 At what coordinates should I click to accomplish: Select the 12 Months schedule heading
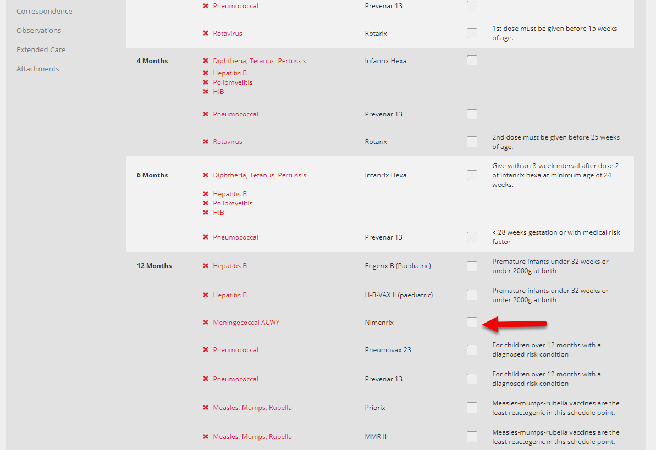[x=154, y=266]
